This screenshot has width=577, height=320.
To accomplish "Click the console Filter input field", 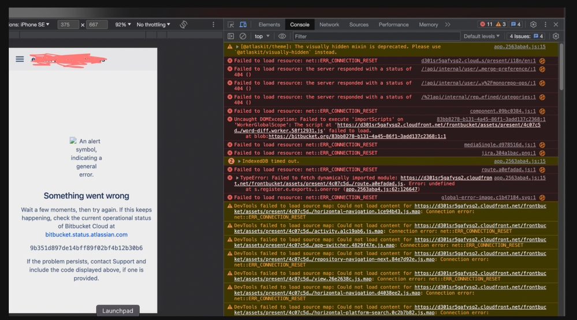I will point(370,36).
